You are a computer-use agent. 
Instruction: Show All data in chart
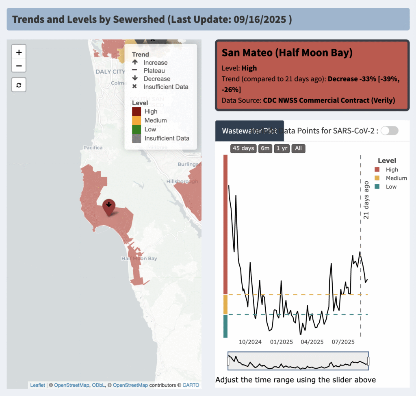[298, 148]
